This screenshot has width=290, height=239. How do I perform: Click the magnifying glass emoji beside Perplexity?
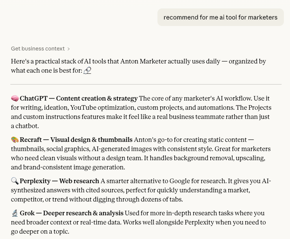click(x=15, y=181)
